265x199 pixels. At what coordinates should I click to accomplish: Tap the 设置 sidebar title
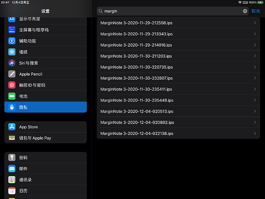46,11
